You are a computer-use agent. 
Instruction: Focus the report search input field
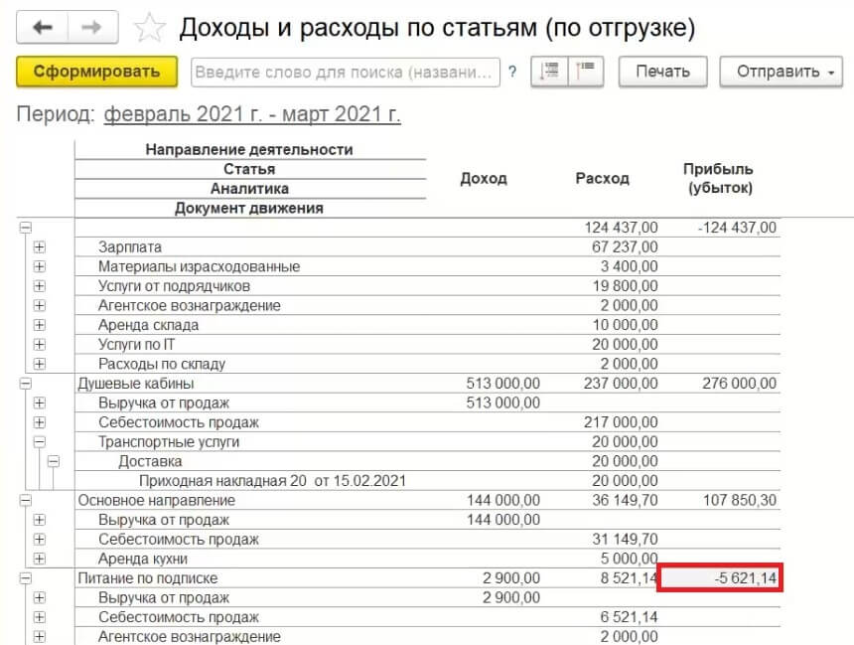(x=346, y=72)
